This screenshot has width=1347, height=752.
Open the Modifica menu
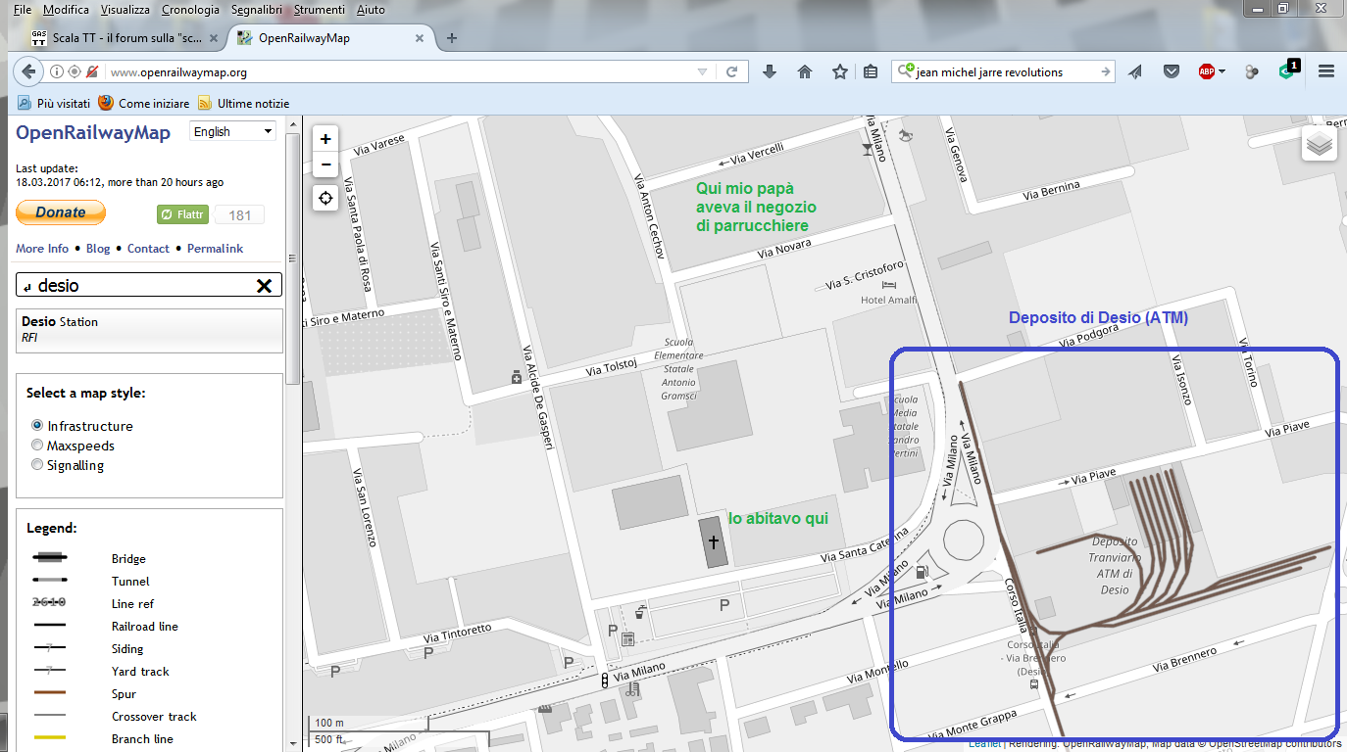point(66,10)
